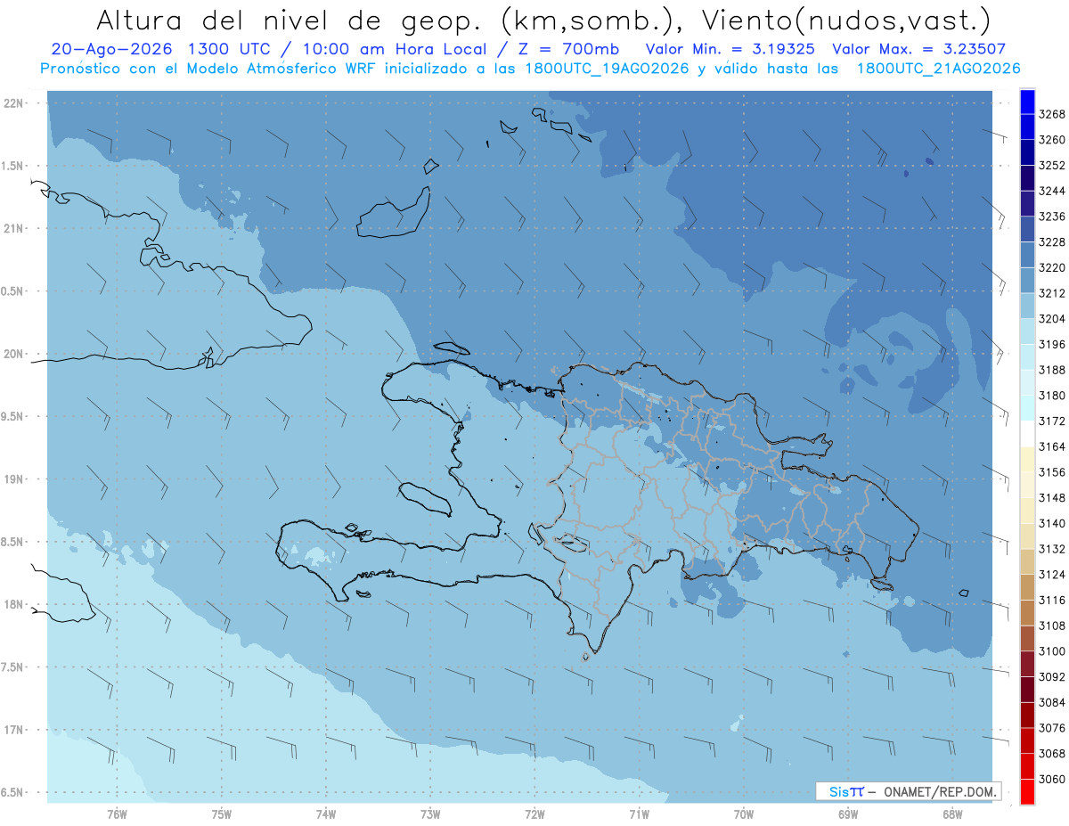Click the legend value 3252

point(1052,166)
